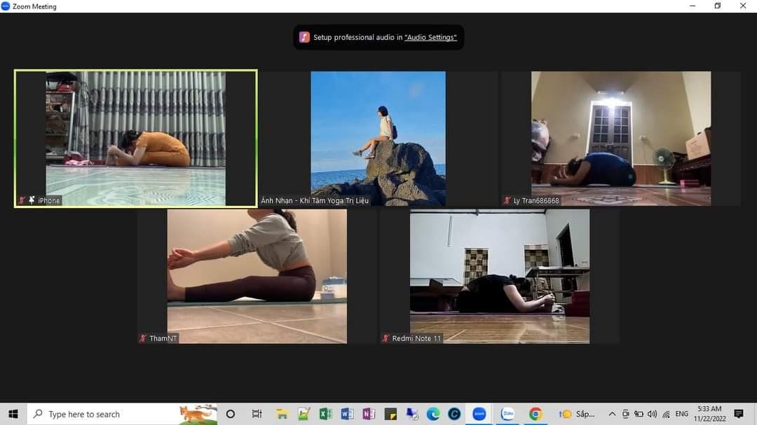Open the dark blue C app icon
Viewport: 757px width, 425px height.
(454, 414)
